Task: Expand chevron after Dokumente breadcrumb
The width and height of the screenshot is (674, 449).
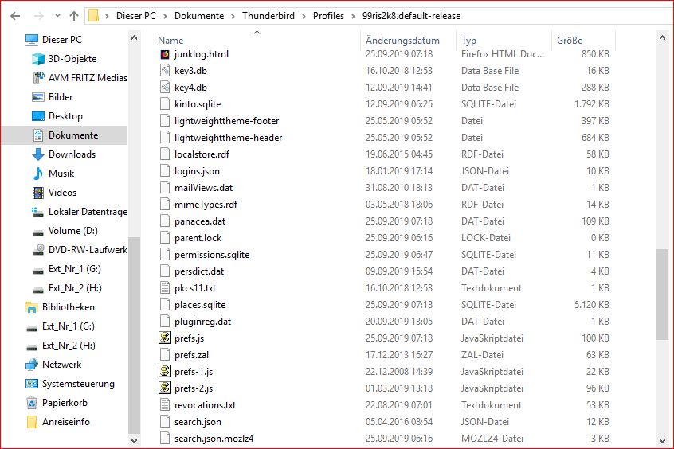Action: (233, 17)
